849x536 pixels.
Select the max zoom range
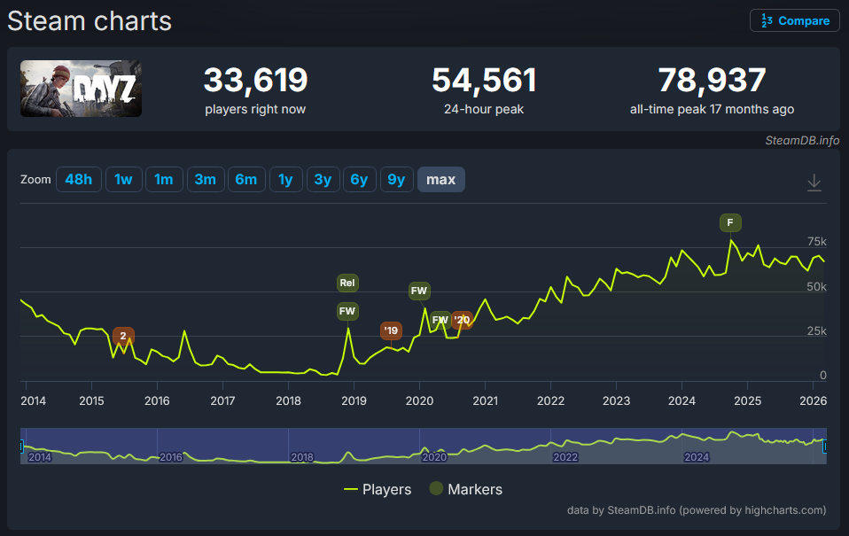(x=440, y=179)
